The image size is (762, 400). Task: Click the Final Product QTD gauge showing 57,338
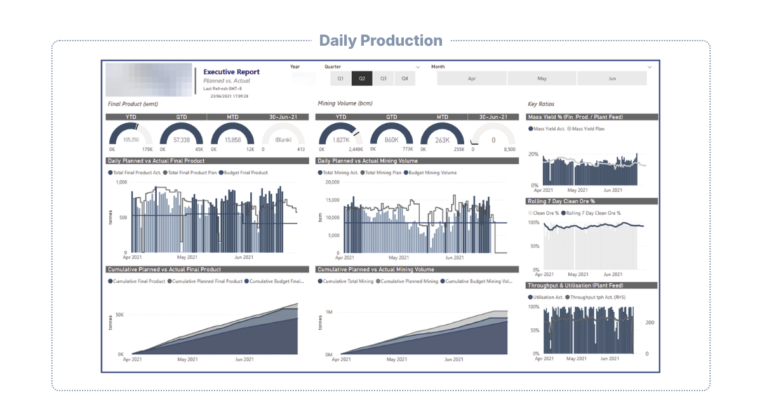coord(181,137)
